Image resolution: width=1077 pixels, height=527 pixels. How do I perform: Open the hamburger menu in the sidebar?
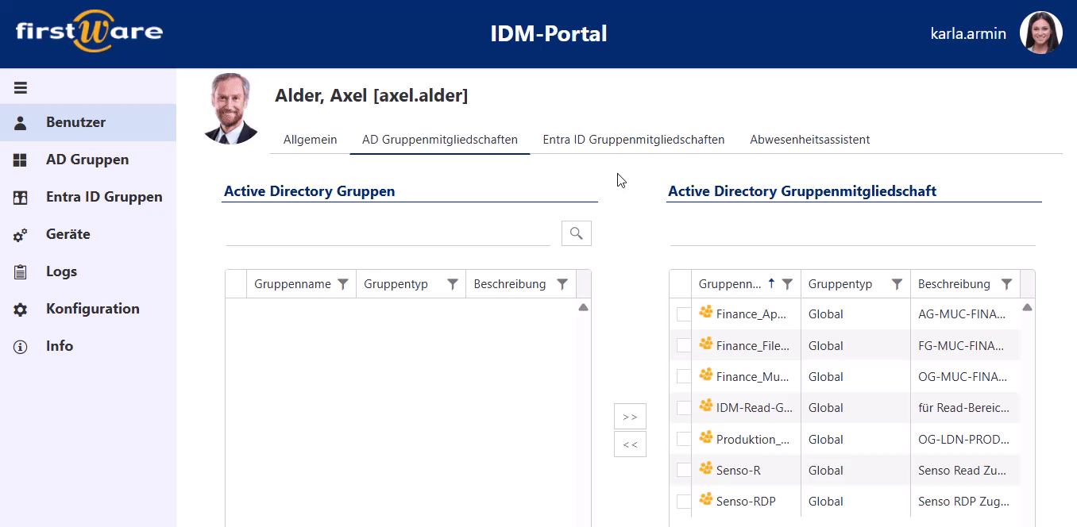click(20, 87)
